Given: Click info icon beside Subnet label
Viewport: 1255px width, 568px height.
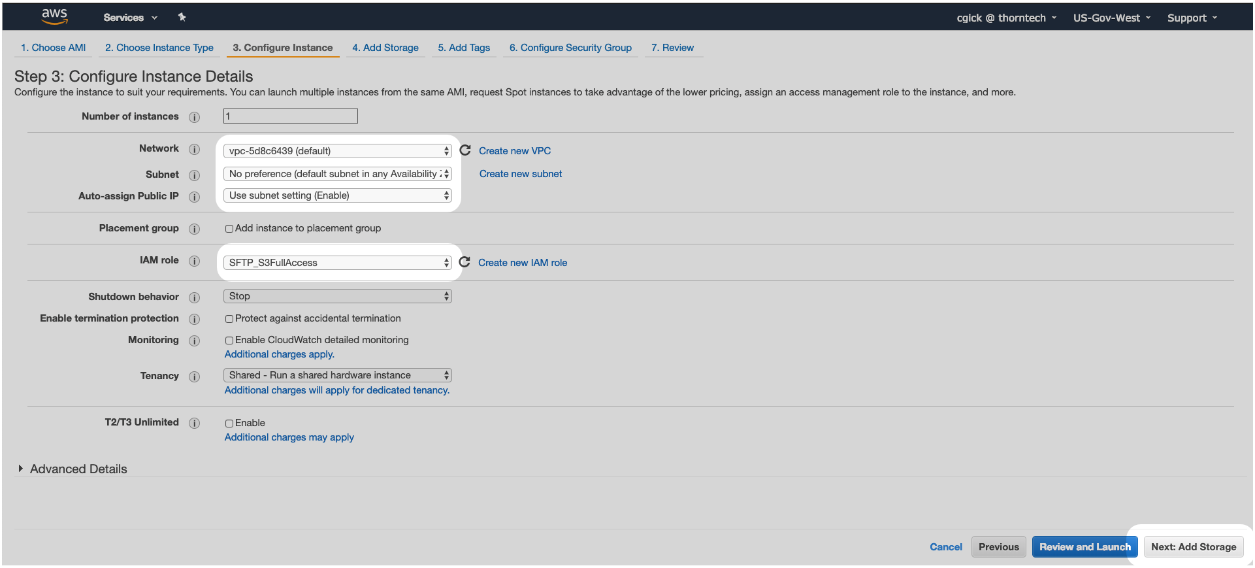Looking at the screenshot, I should click(194, 175).
